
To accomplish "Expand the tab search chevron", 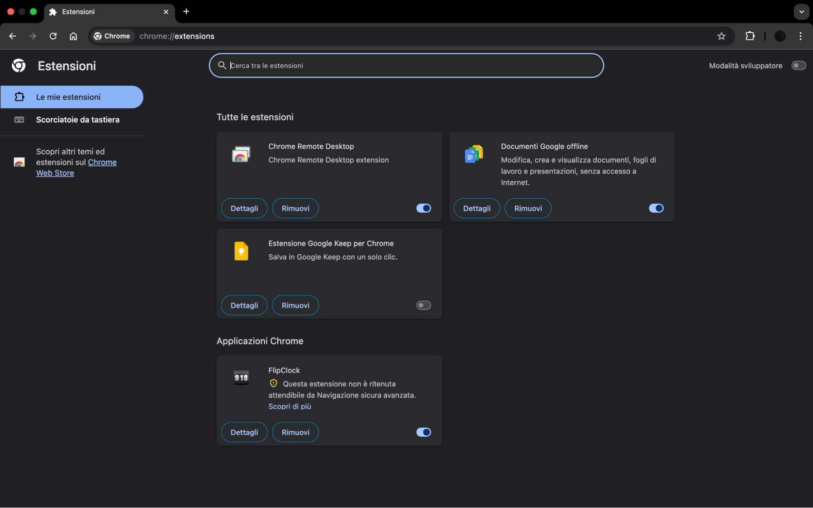I will [801, 12].
